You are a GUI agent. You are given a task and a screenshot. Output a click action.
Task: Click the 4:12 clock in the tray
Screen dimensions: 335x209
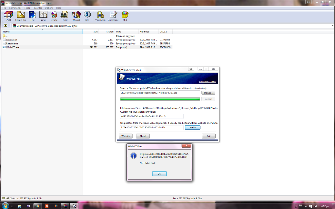pos(325,206)
